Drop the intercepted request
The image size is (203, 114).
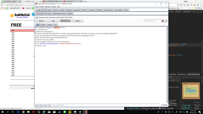coord(53,21)
